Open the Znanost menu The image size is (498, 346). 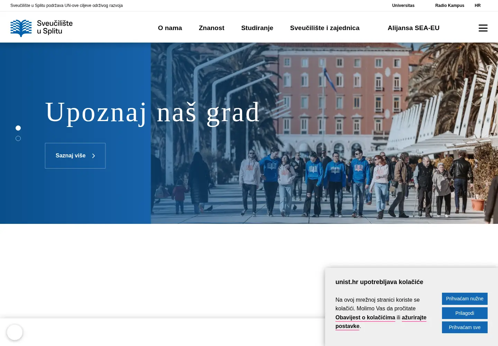[212, 28]
